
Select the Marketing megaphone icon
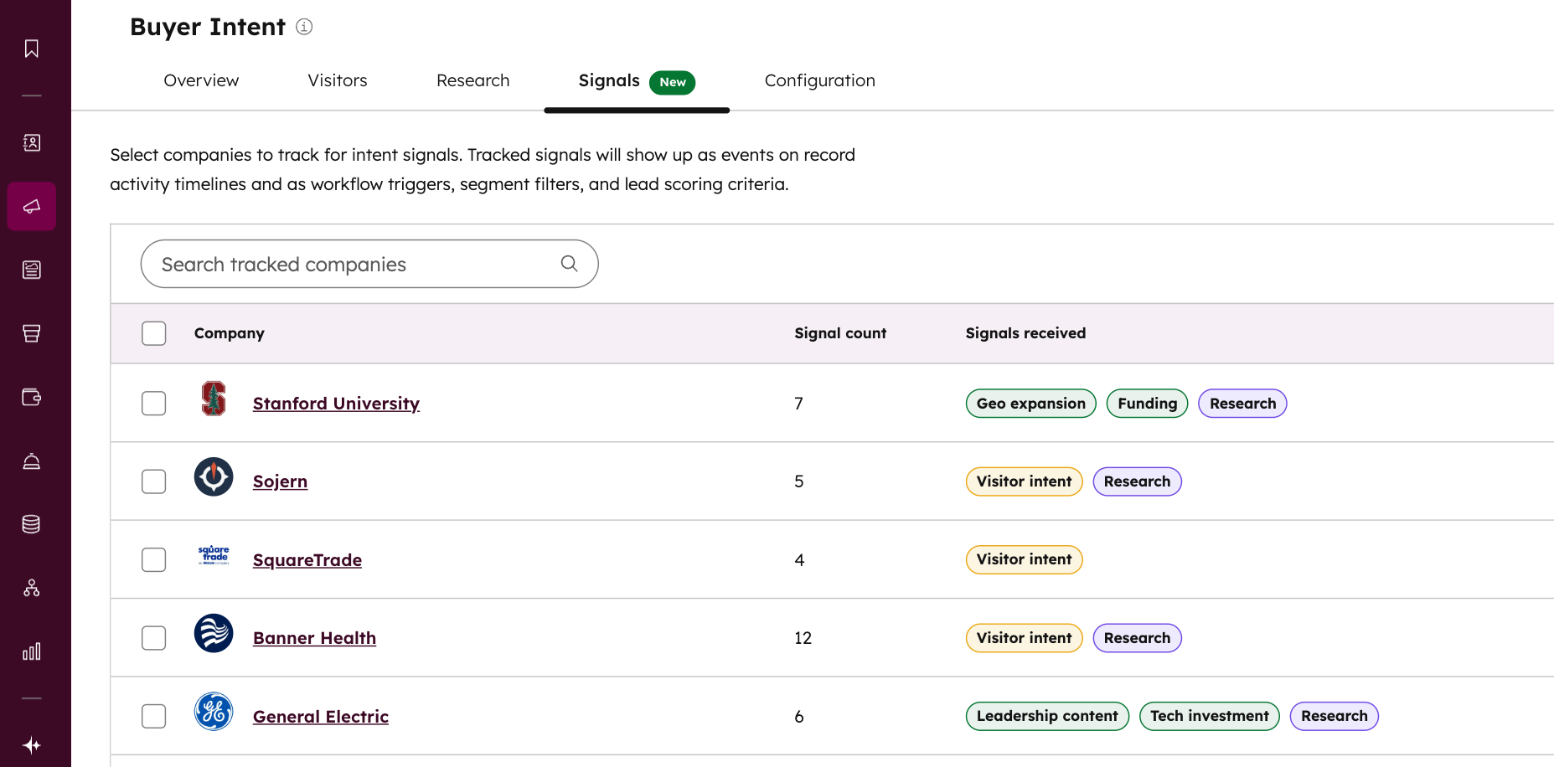pos(31,206)
